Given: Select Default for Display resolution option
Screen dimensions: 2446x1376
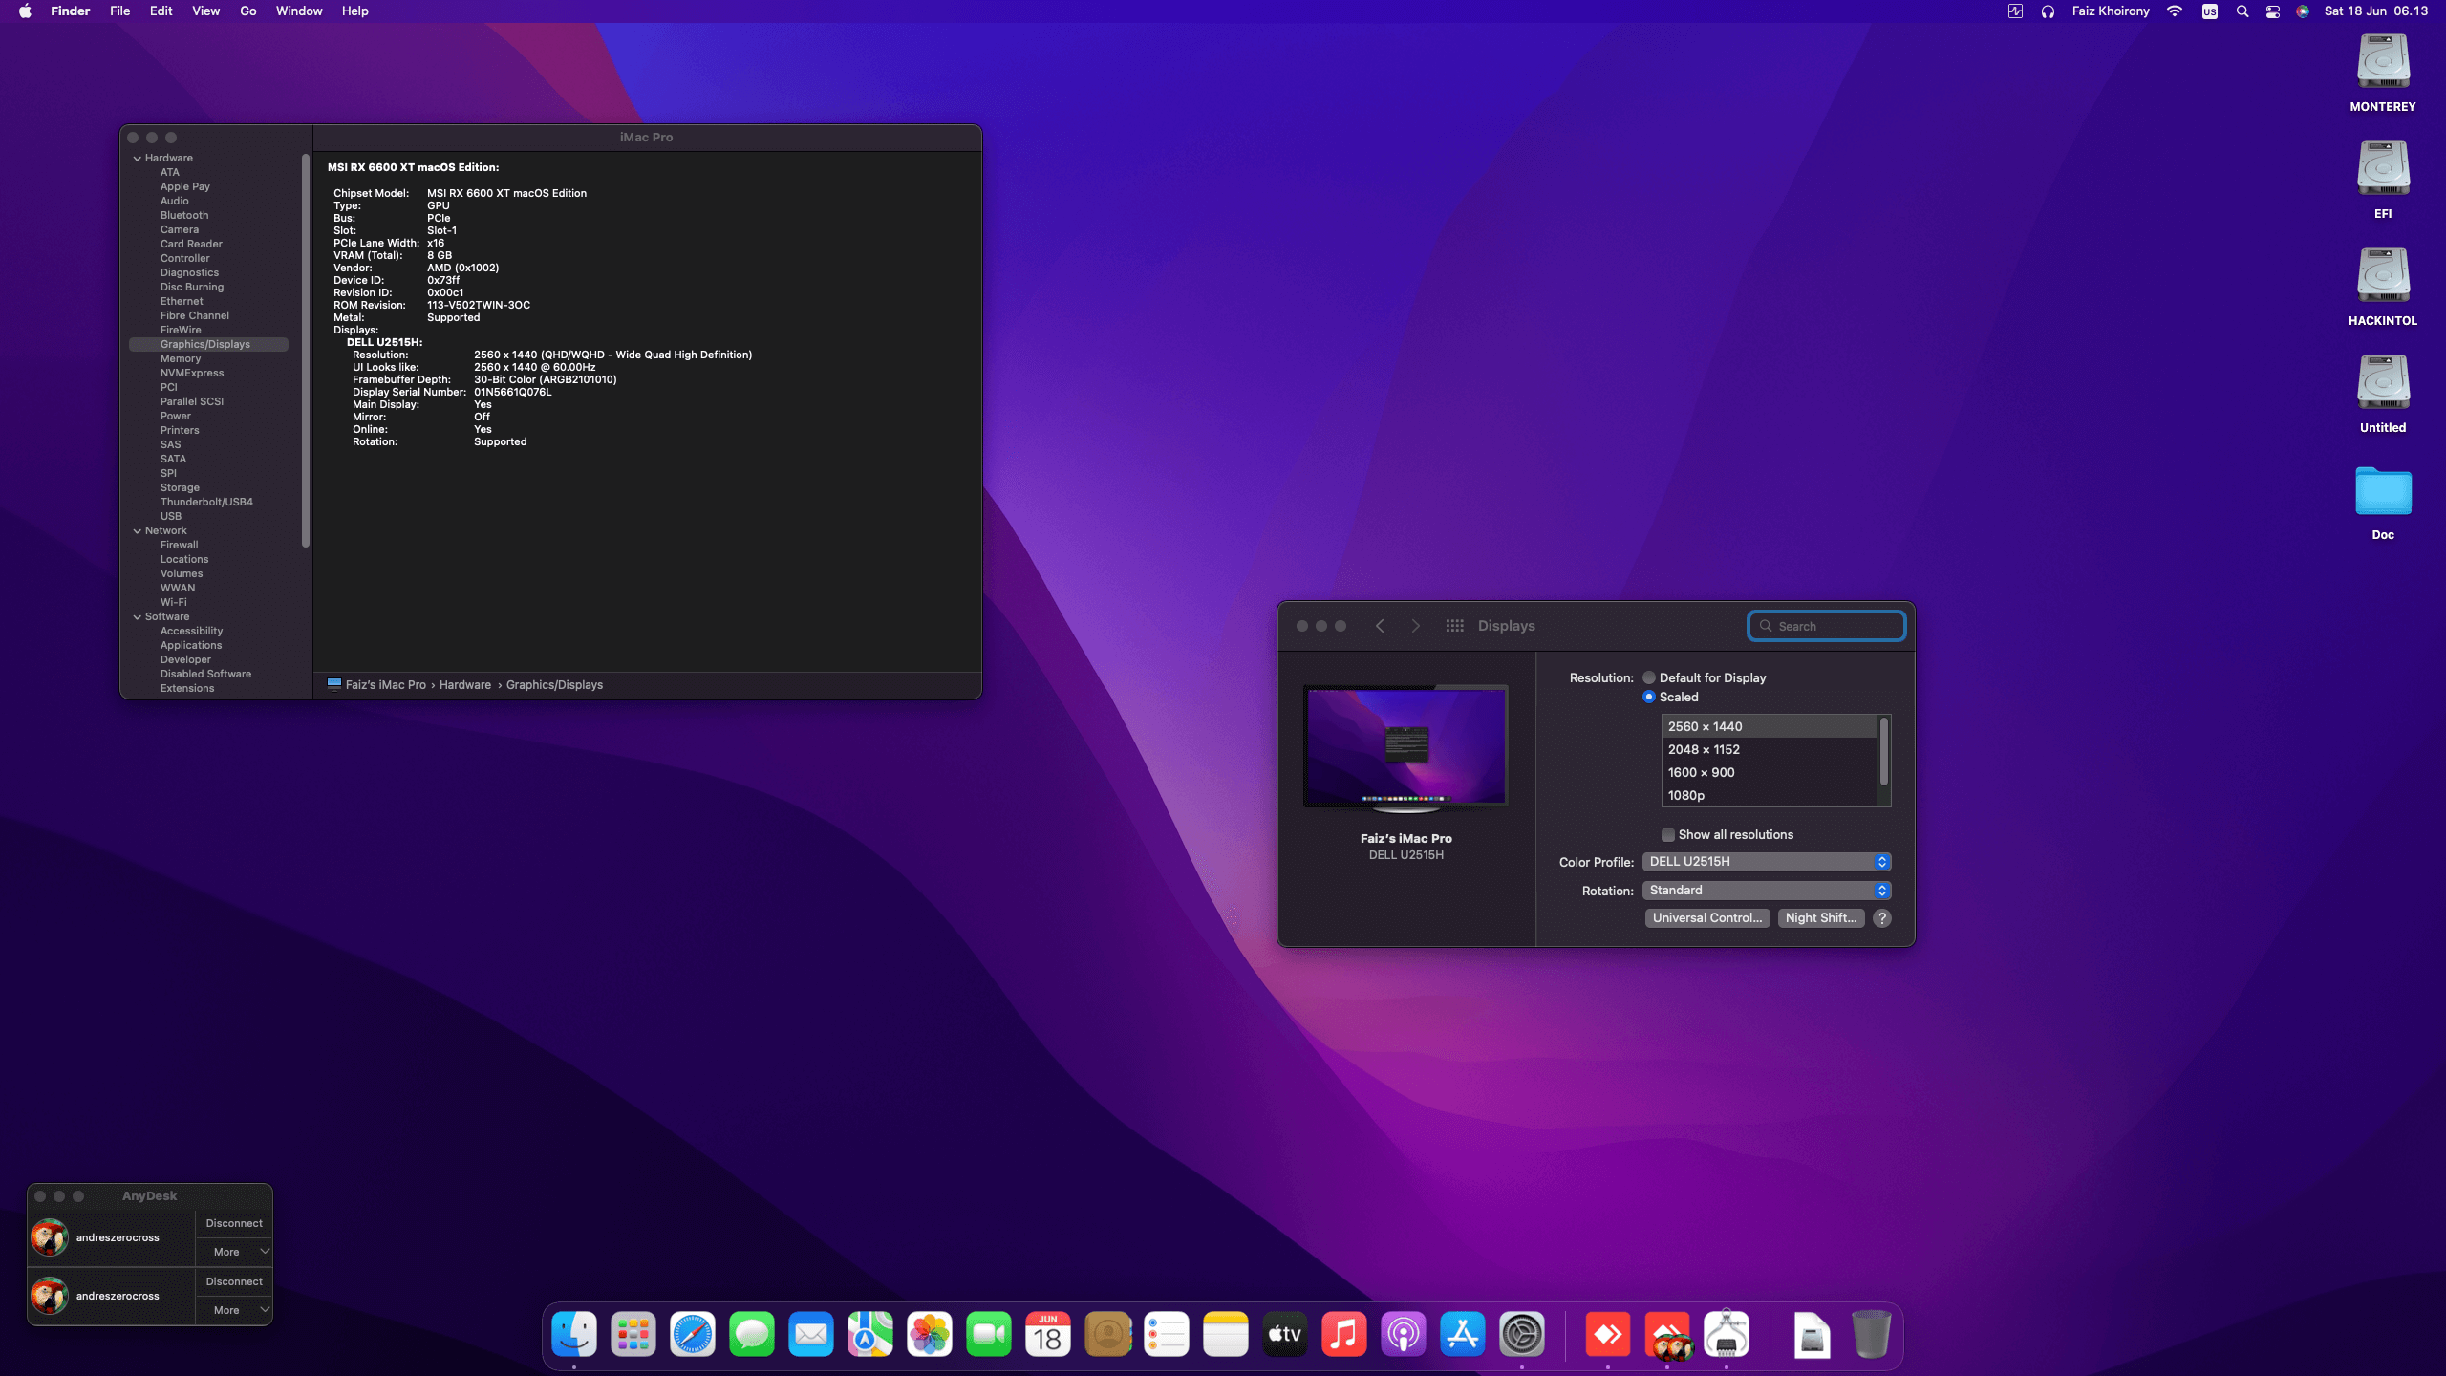Looking at the screenshot, I should [1649, 677].
